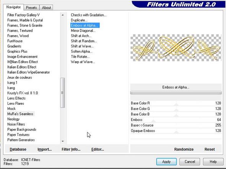Choose Shift at Wave... filter
This screenshot has width=226, height=169.
click(82, 46)
